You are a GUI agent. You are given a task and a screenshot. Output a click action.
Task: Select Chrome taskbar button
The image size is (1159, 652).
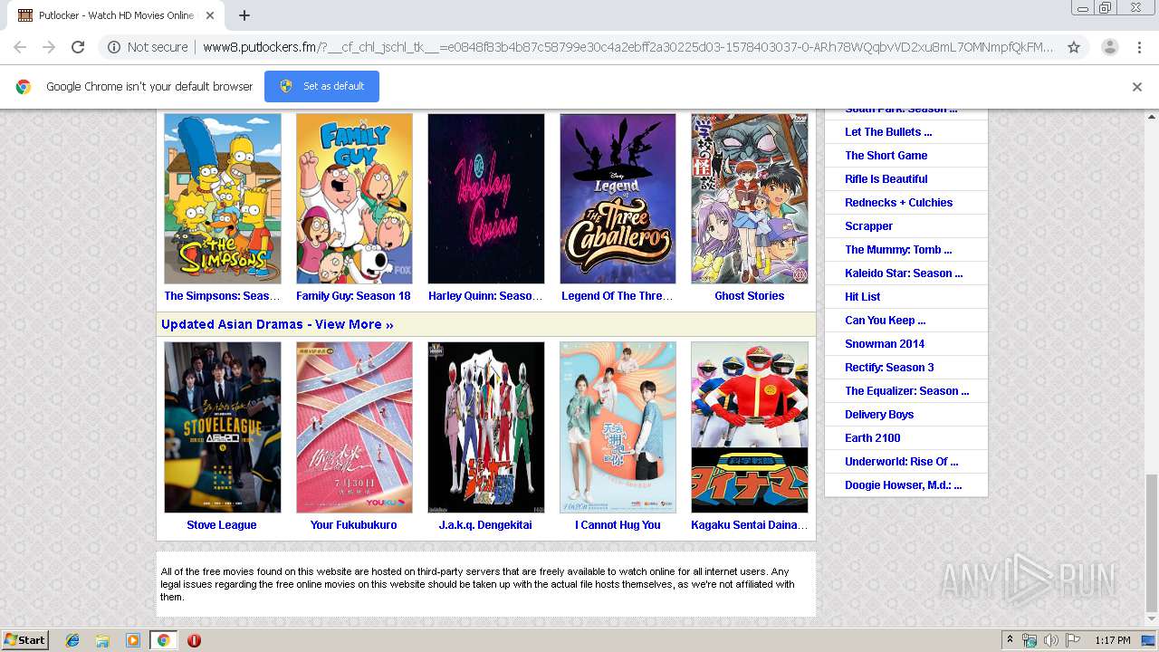point(163,640)
